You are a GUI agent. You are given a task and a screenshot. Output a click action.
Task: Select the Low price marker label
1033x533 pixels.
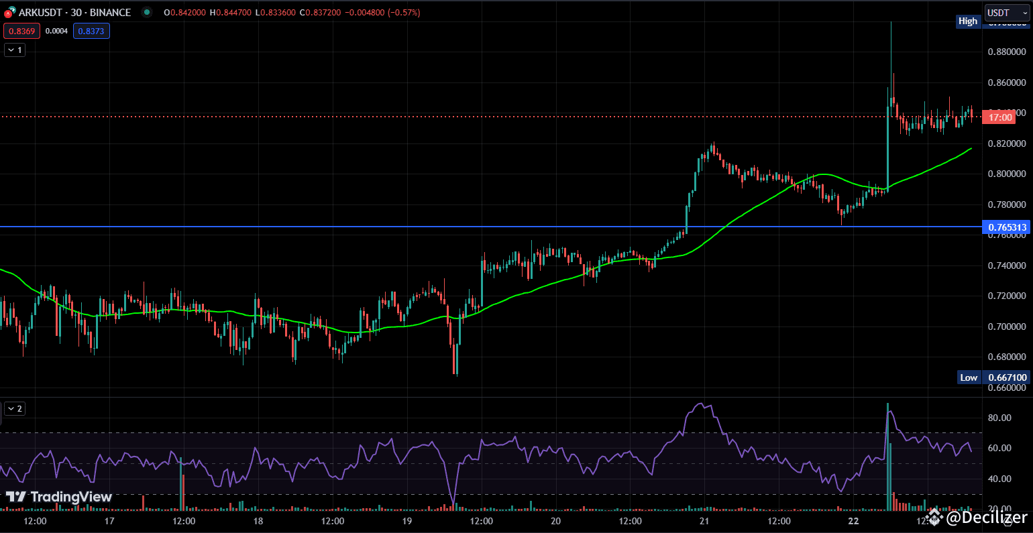[x=968, y=377]
